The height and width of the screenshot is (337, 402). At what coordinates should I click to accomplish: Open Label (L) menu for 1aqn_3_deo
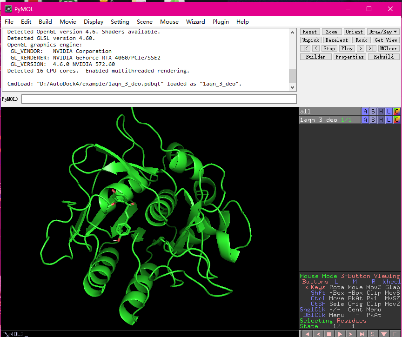pyautogui.click(x=389, y=120)
